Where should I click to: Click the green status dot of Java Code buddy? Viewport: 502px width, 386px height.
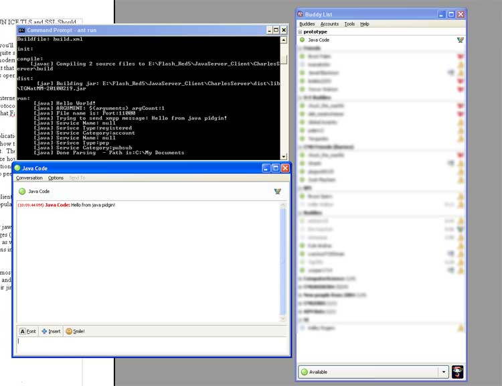pyautogui.click(x=302, y=40)
